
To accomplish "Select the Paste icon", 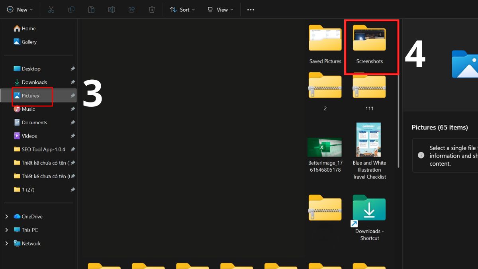I will coord(91,9).
